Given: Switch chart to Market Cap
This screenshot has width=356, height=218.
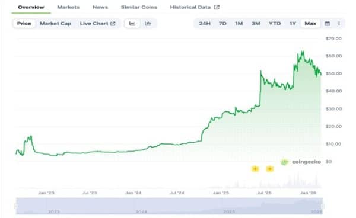Looking at the screenshot, I should point(55,24).
